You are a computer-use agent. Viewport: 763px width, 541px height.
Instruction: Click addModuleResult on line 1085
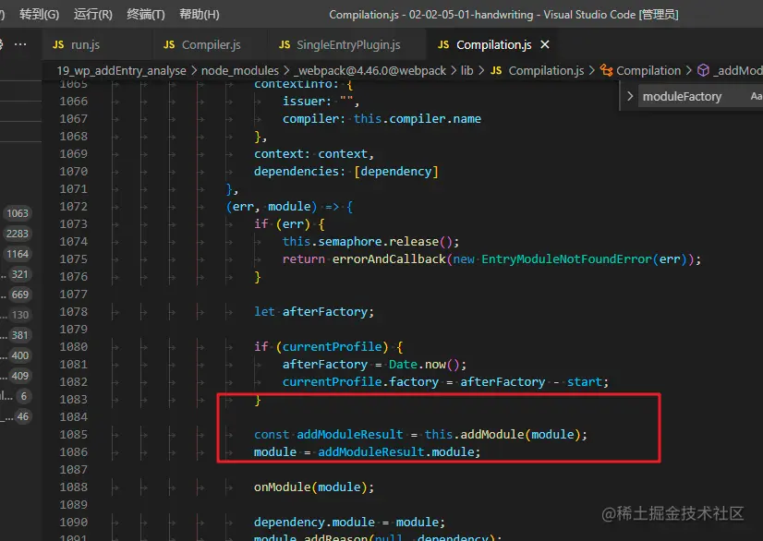350,435
